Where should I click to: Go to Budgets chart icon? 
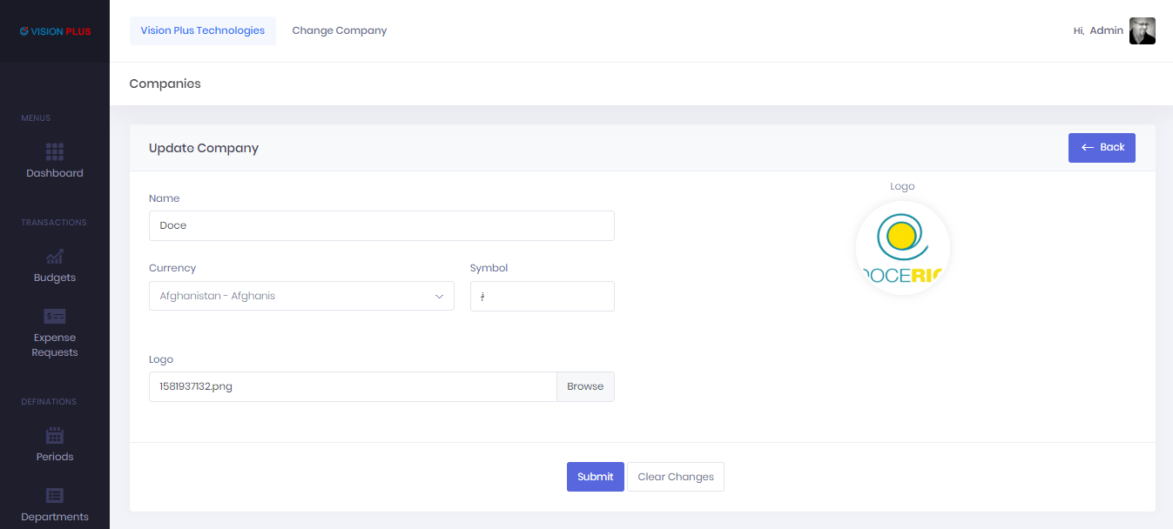coord(55,257)
